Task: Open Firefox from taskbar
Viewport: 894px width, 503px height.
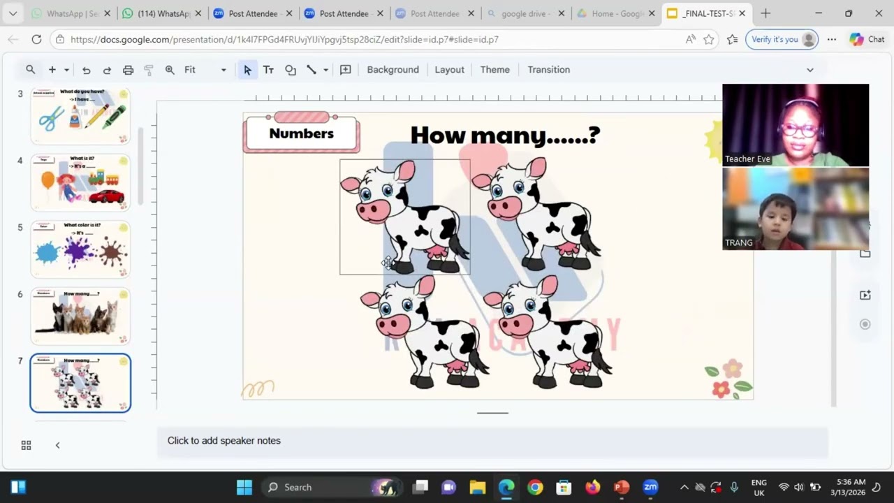Action: (x=593, y=487)
